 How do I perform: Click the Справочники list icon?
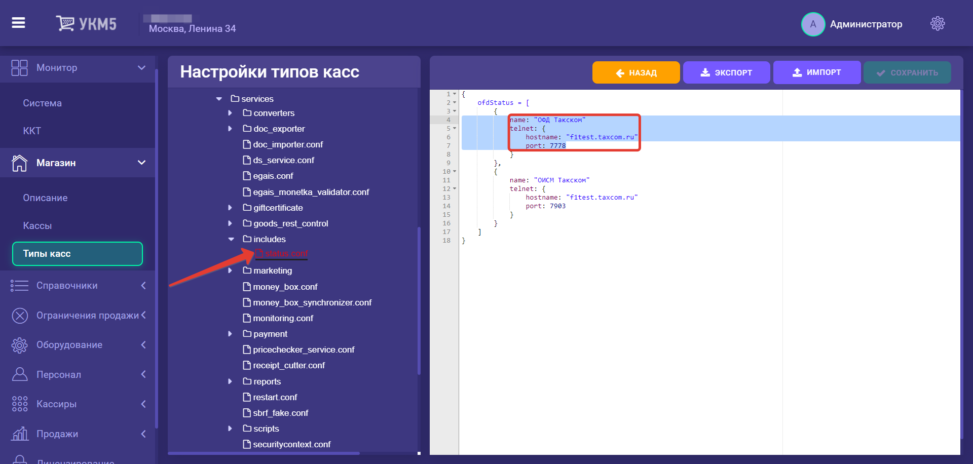[19, 286]
